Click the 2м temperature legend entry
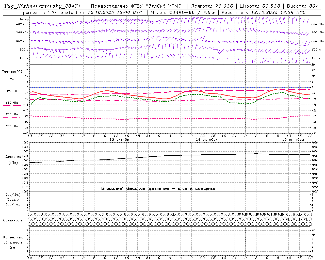Viewport: 325px width, 260px height. pyautogui.click(x=12, y=79)
